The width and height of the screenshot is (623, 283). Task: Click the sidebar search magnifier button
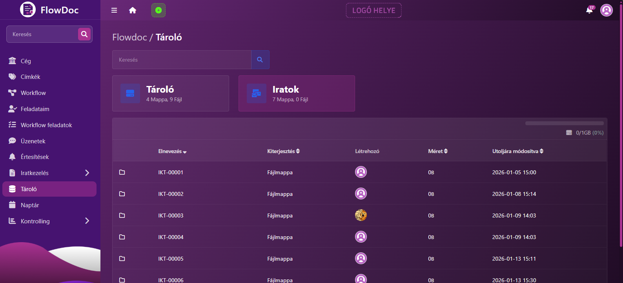(x=84, y=34)
